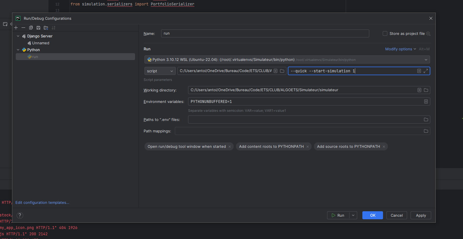
Task: Confirm with the OK button
Action: [373, 215]
